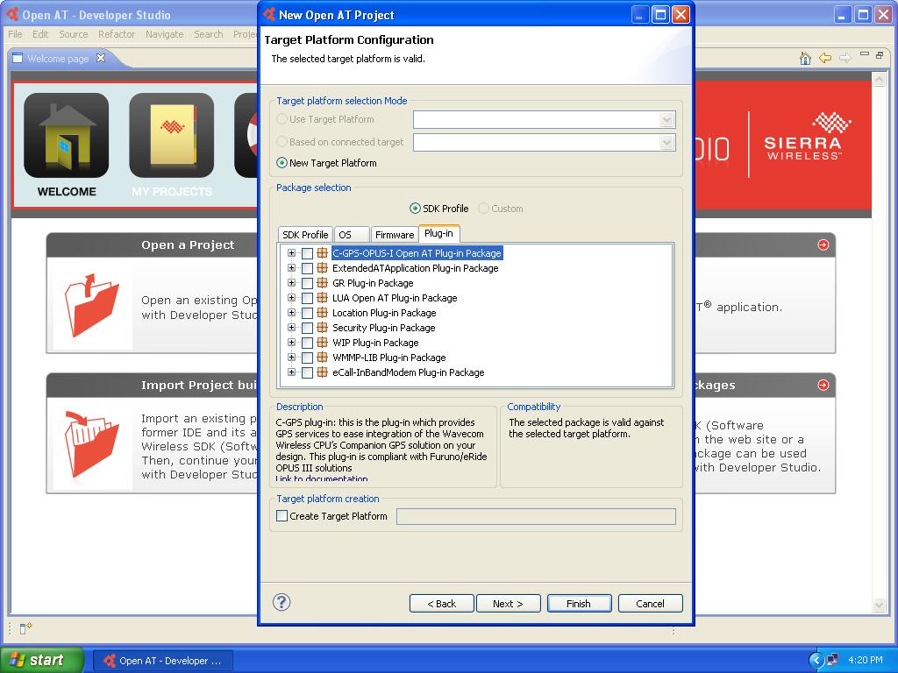Viewport: 898px width, 673px height.
Task: Open the File menu
Action: coord(15,34)
